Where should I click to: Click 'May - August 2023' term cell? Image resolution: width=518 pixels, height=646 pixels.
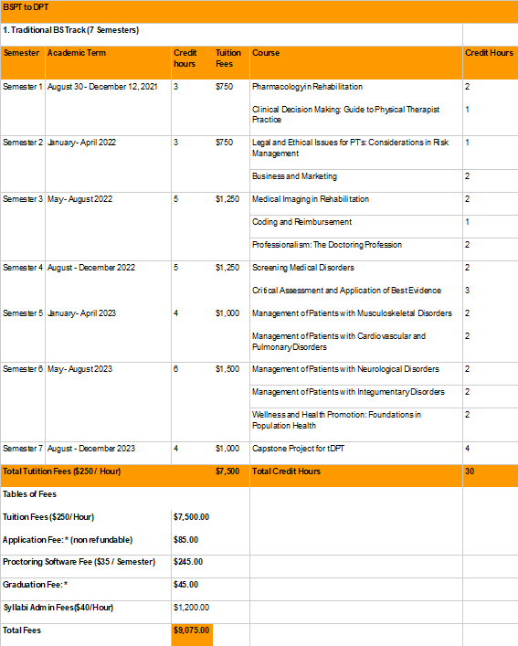pos(79,369)
